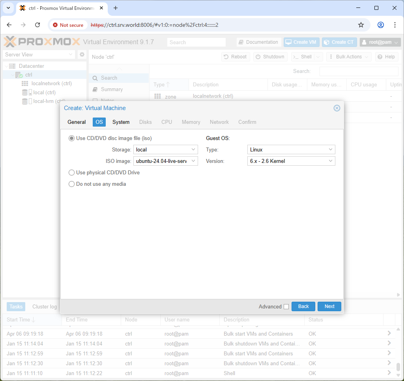The image size is (404, 381).
Task: Enable the Advanced checkbox
Action: point(286,306)
